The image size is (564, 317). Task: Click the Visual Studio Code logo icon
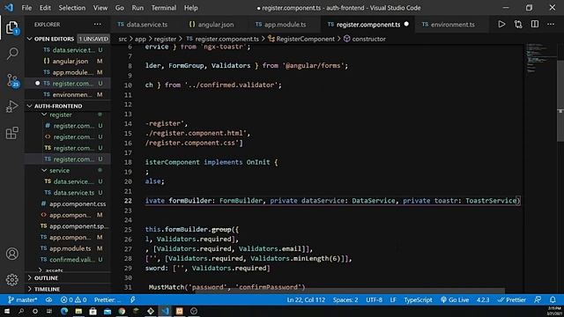[x=9, y=8]
